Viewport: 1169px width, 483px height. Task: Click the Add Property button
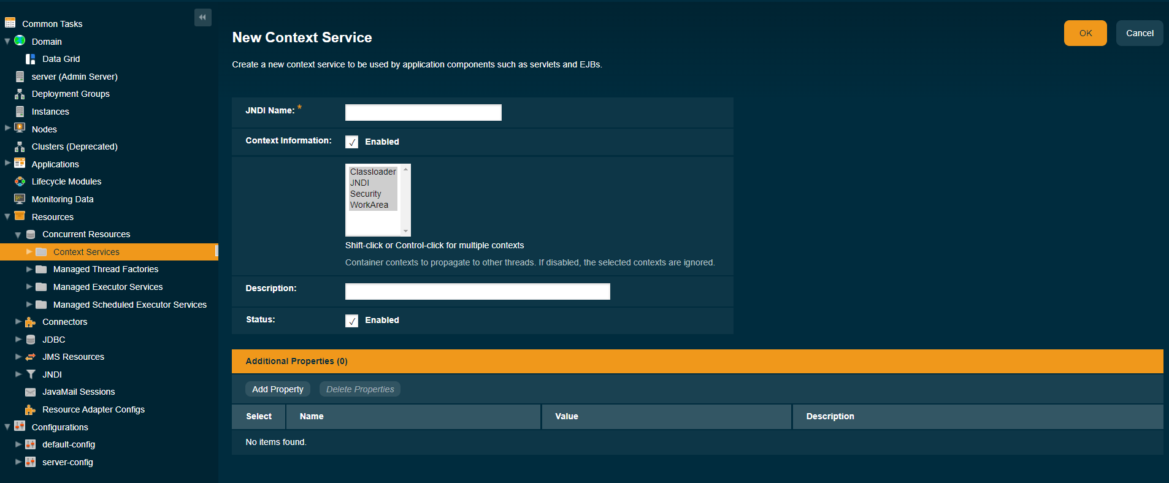click(277, 389)
